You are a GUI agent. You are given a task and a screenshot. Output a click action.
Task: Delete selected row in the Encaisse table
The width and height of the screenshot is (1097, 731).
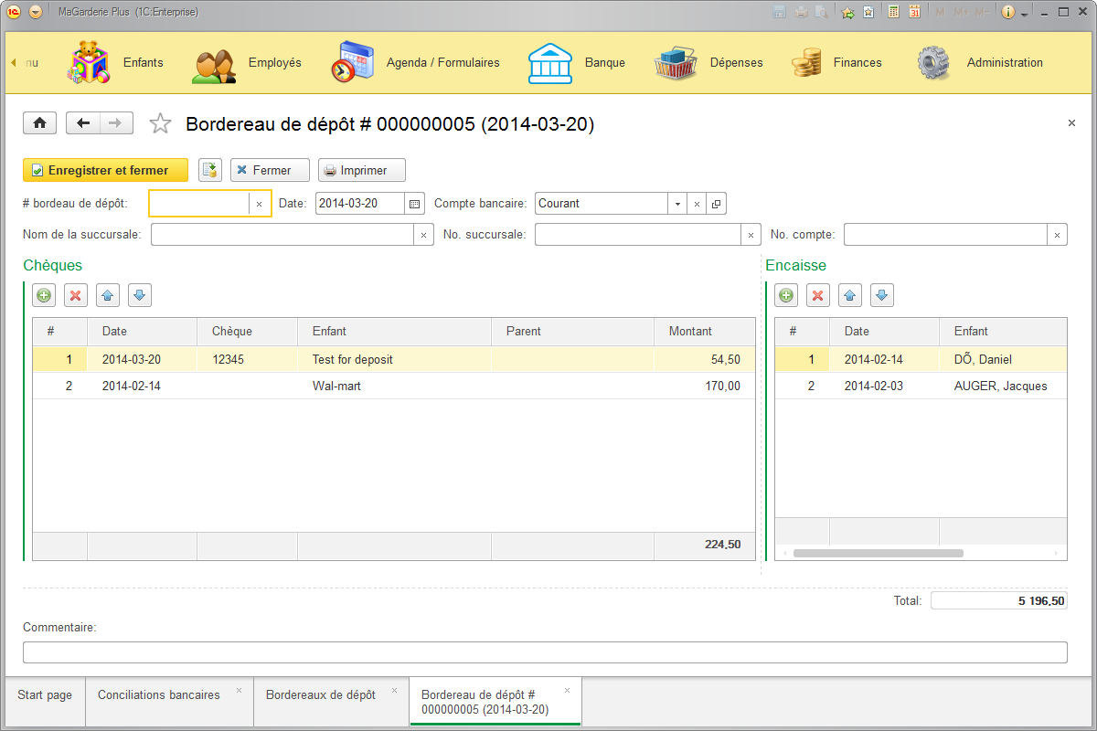click(x=817, y=294)
